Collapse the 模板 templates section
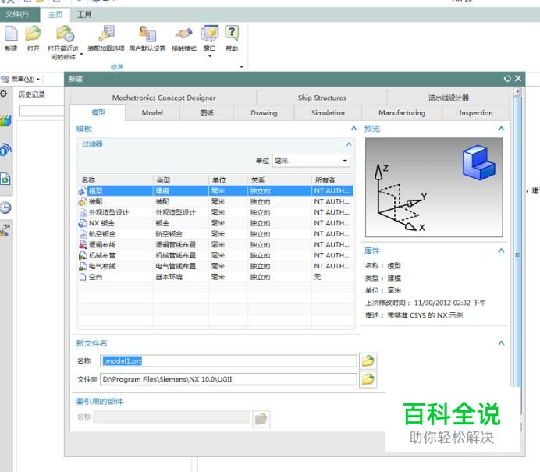Screen dimensions: 540x472 (x=353, y=129)
